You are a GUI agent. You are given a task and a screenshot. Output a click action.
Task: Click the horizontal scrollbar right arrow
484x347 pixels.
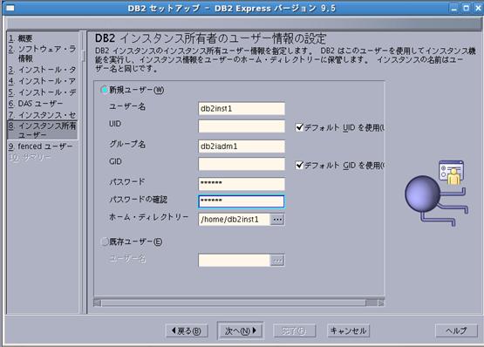click(381, 303)
